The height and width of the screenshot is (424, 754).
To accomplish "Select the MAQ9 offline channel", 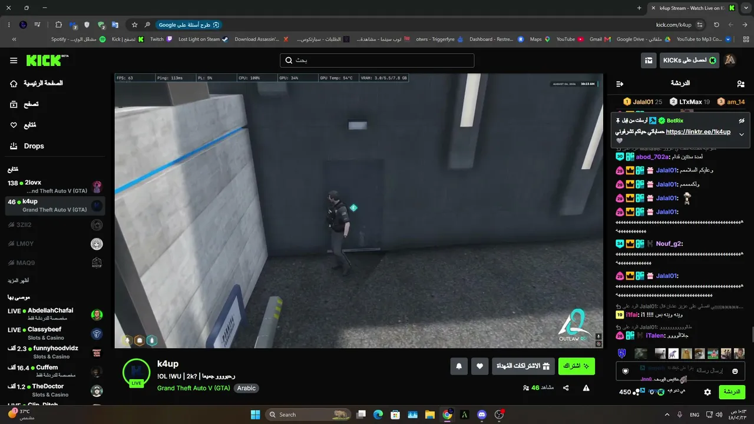I will pos(55,263).
